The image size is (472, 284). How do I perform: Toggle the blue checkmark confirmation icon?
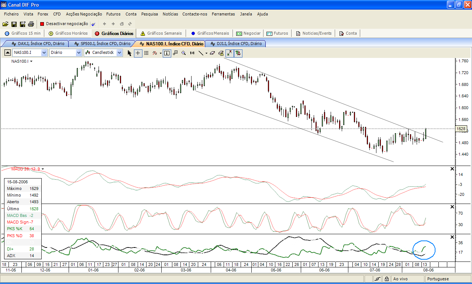[93, 24]
